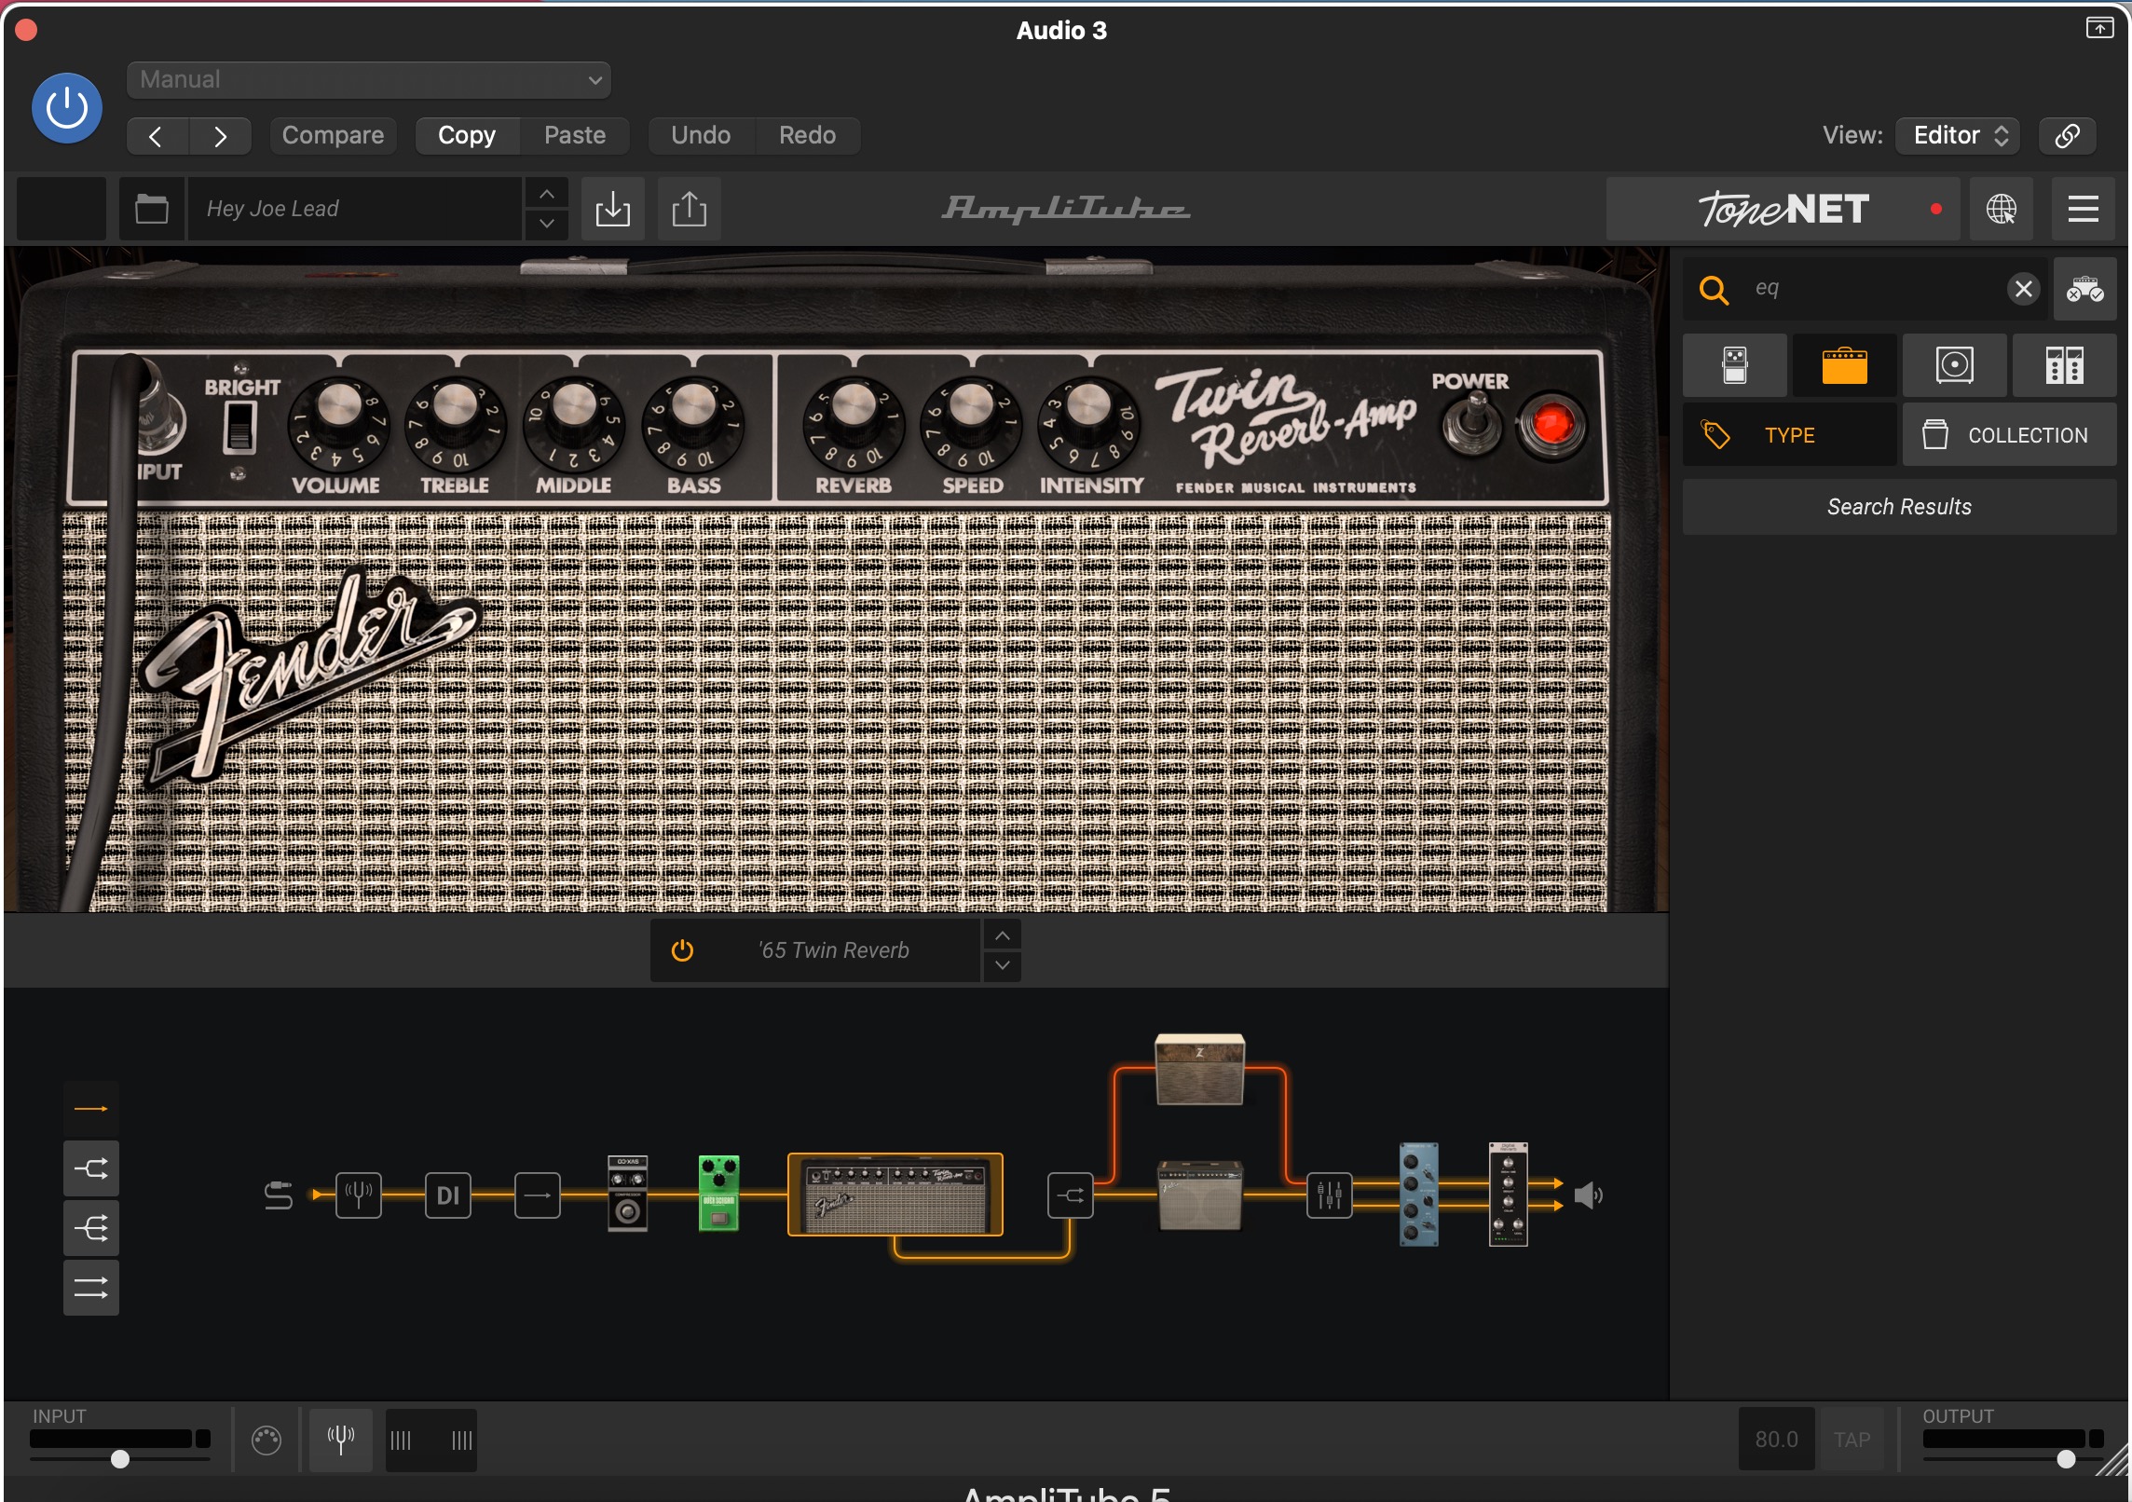Export preset with the share icon
Viewport: 2132px width, 1502px height.
click(x=690, y=209)
